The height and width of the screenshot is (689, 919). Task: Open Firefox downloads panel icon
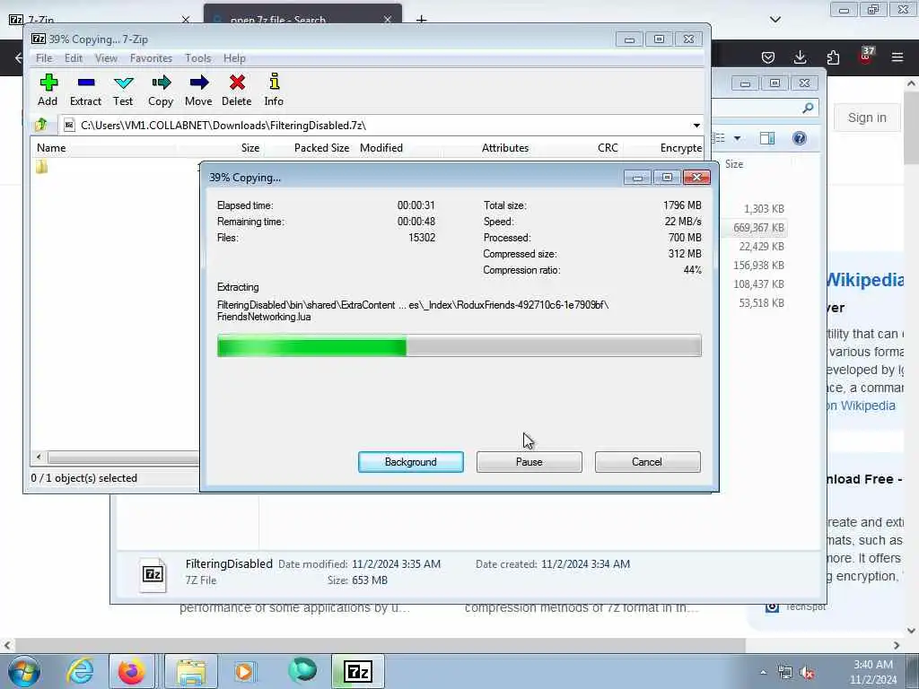pos(800,57)
